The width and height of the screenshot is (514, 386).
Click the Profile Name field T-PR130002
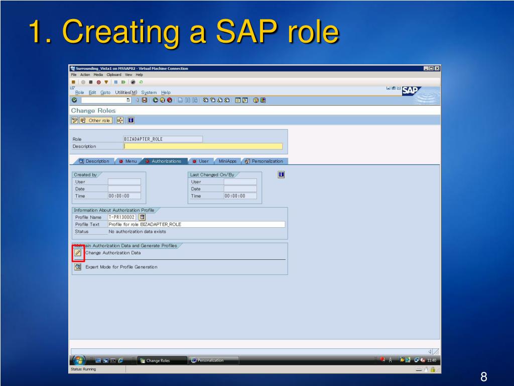[121, 217]
